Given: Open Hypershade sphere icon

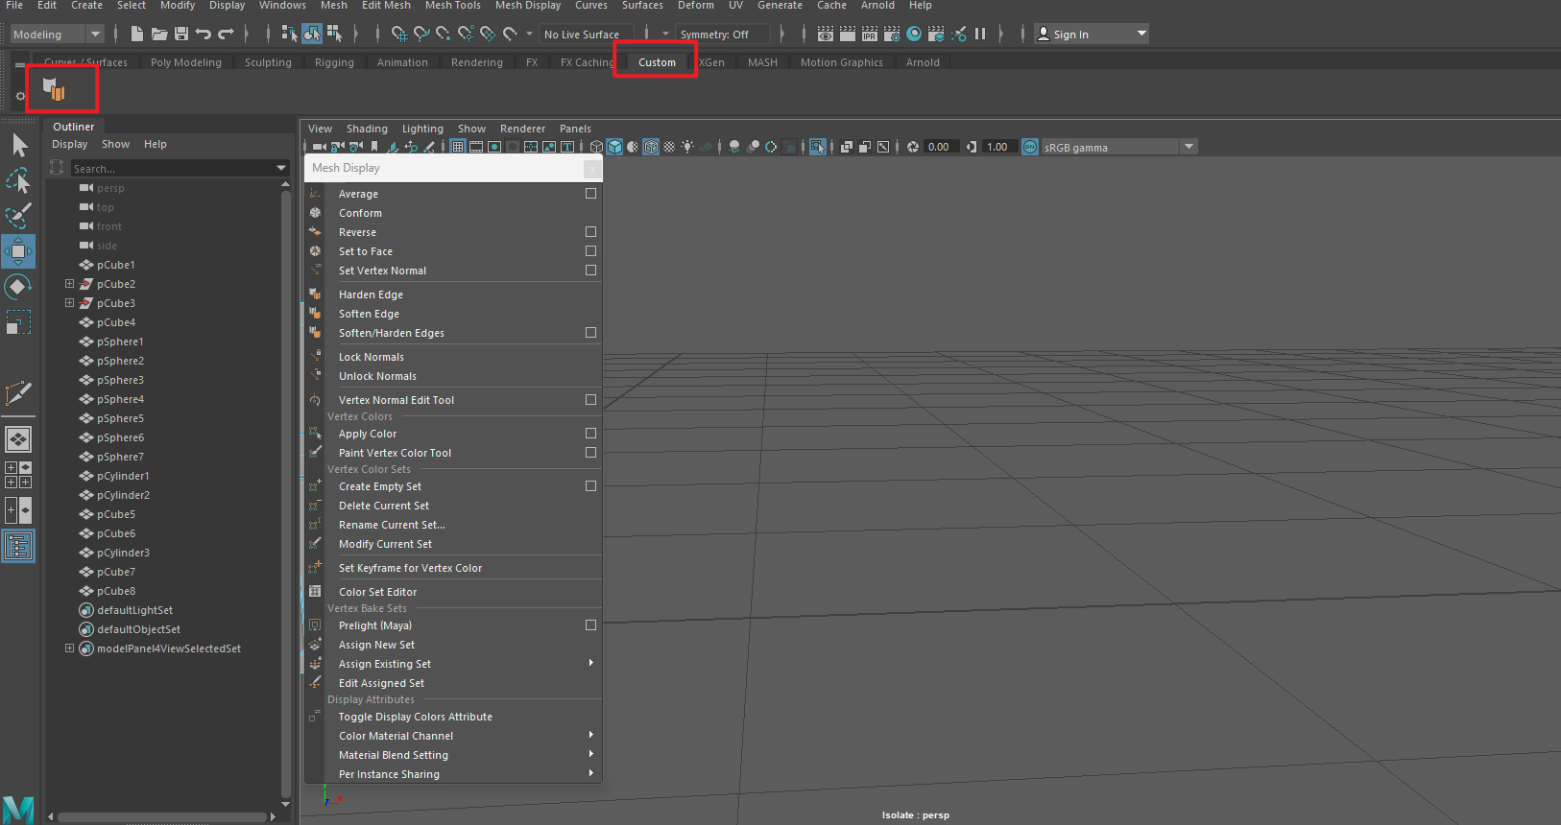Looking at the screenshot, I should tap(914, 34).
